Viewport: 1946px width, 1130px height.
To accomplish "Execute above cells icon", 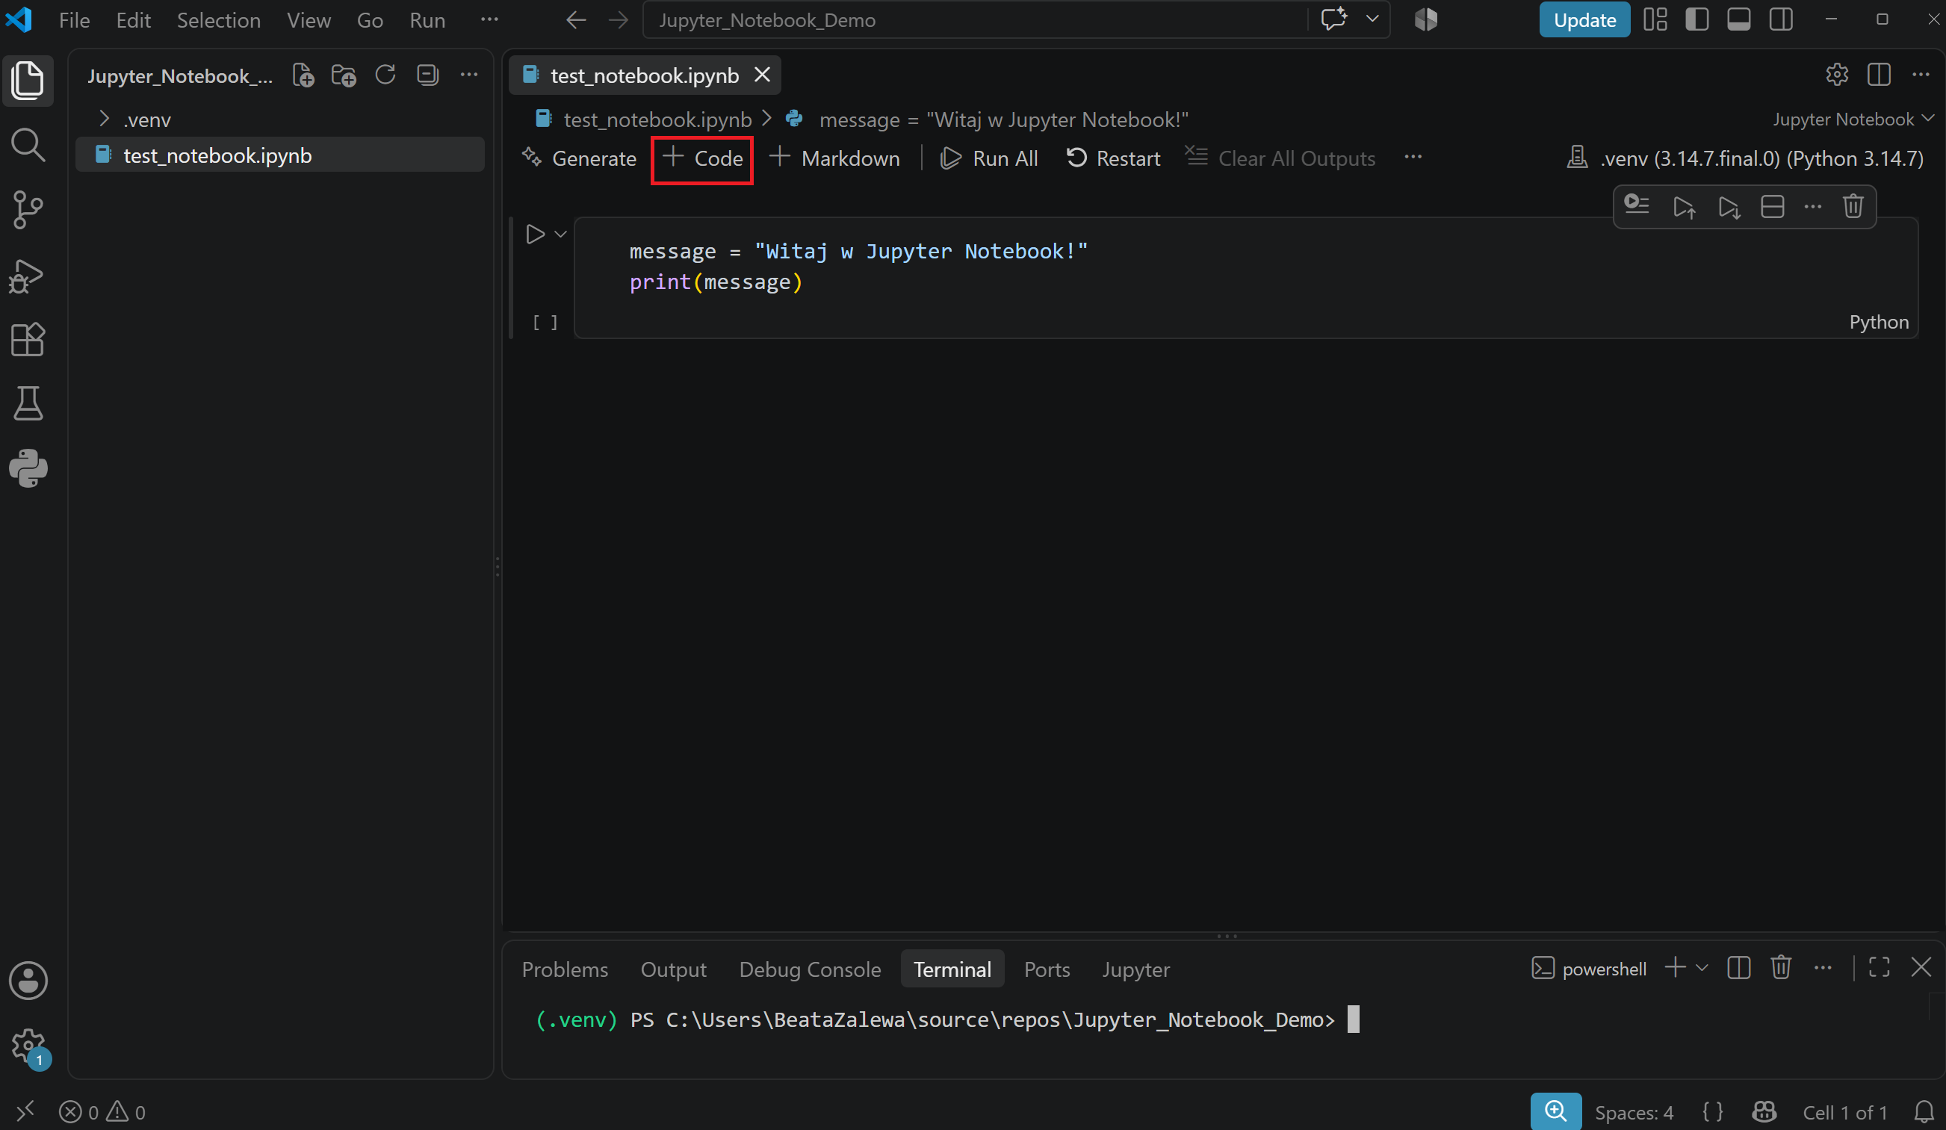I will pyautogui.click(x=1684, y=207).
